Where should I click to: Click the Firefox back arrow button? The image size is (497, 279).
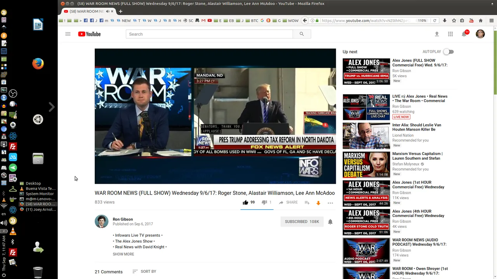tap(305, 21)
